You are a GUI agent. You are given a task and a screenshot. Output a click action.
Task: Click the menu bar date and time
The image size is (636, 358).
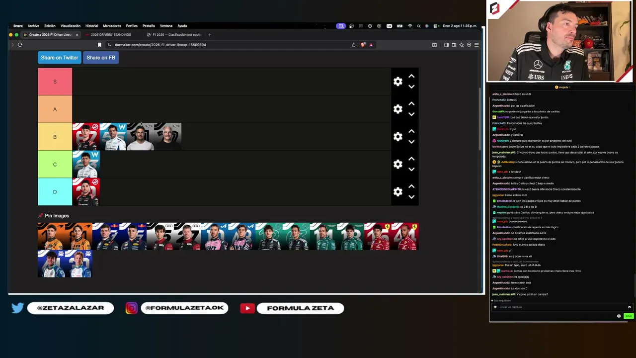tap(460, 26)
